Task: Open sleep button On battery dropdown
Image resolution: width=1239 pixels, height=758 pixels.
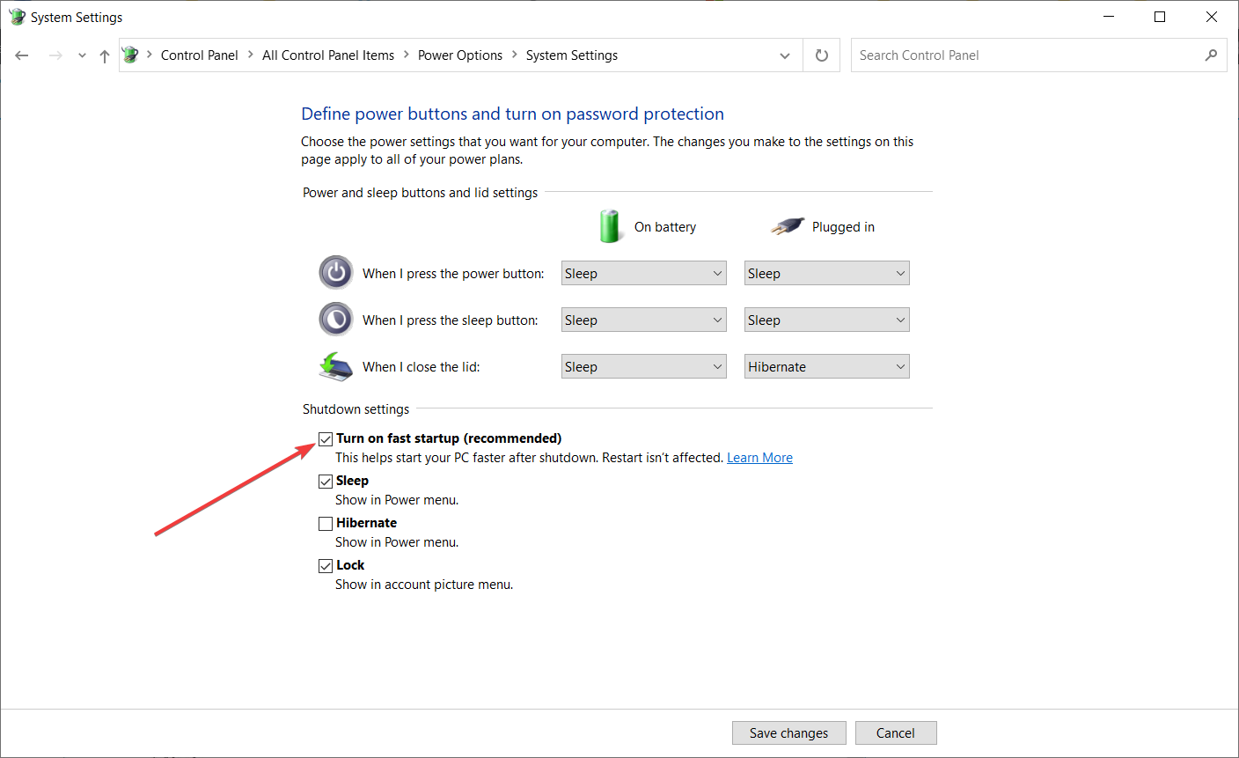Action: point(644,320)
